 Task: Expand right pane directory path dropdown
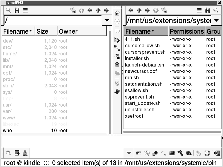tap(216, 20)
